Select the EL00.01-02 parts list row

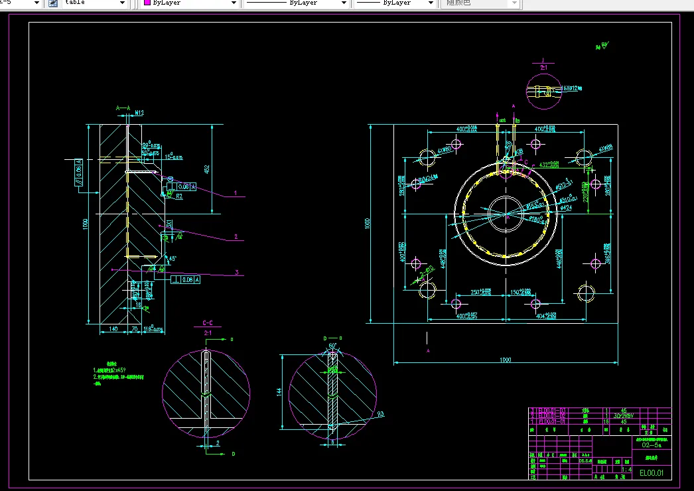coord(600,416)
